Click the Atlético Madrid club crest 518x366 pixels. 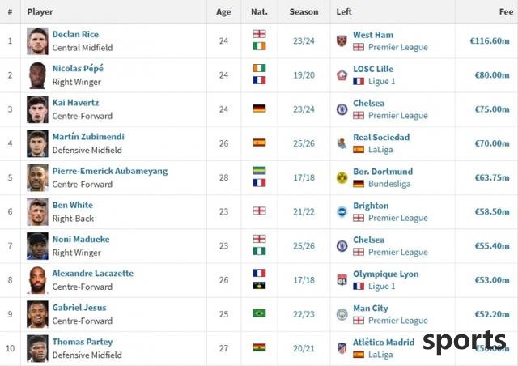[342, 348]
